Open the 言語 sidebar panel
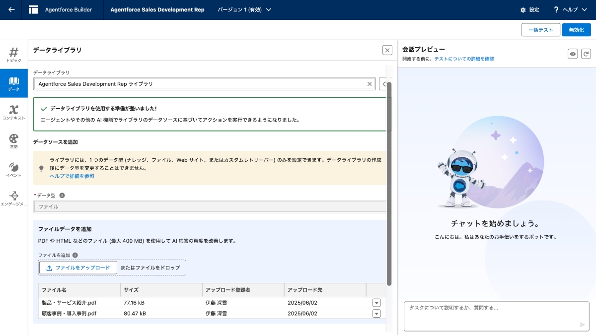596x335 pixels. coord(14,141)
